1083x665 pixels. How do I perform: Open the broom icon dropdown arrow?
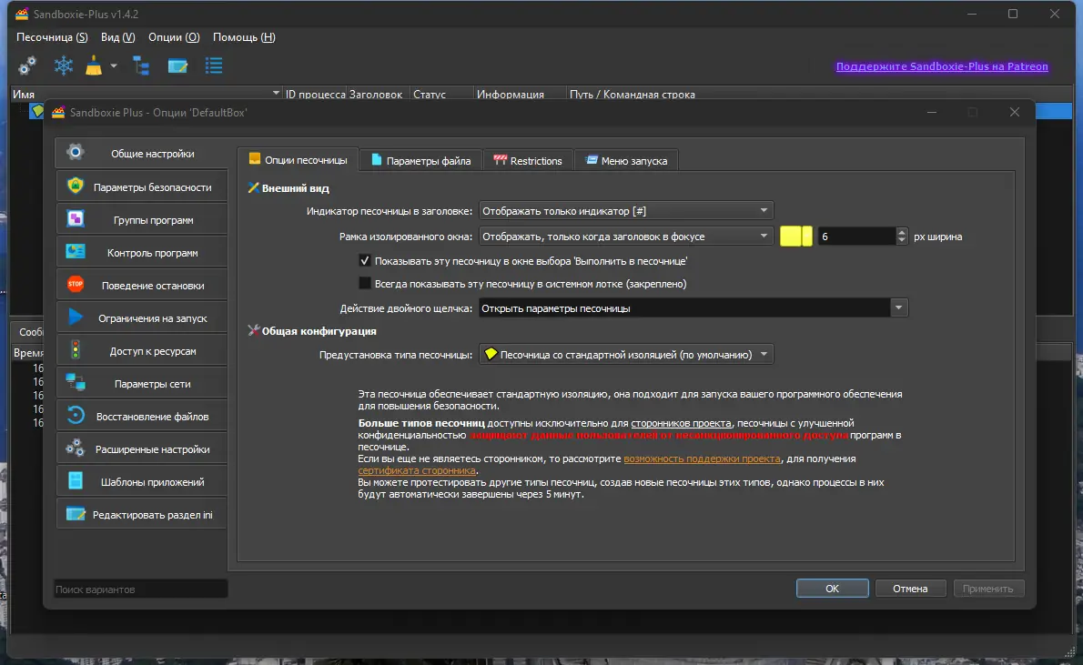click(x=113, y=66)
